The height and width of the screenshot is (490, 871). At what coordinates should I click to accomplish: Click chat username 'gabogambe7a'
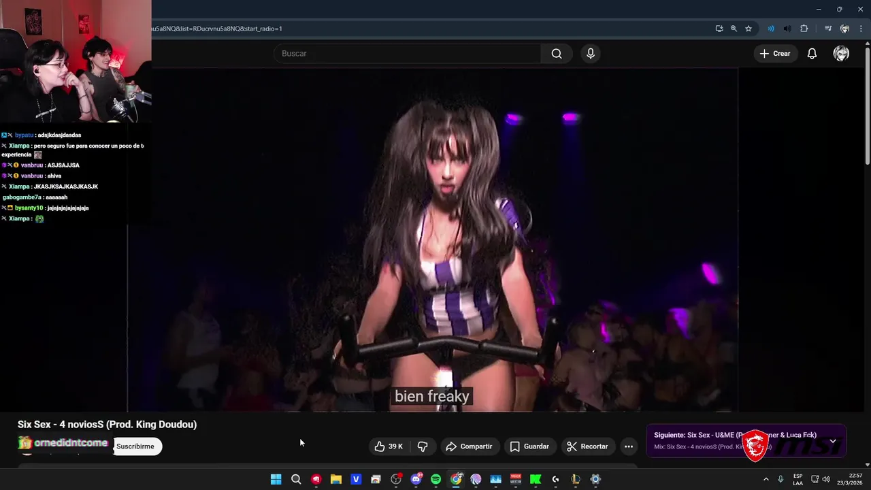click(x=22, y=197)
